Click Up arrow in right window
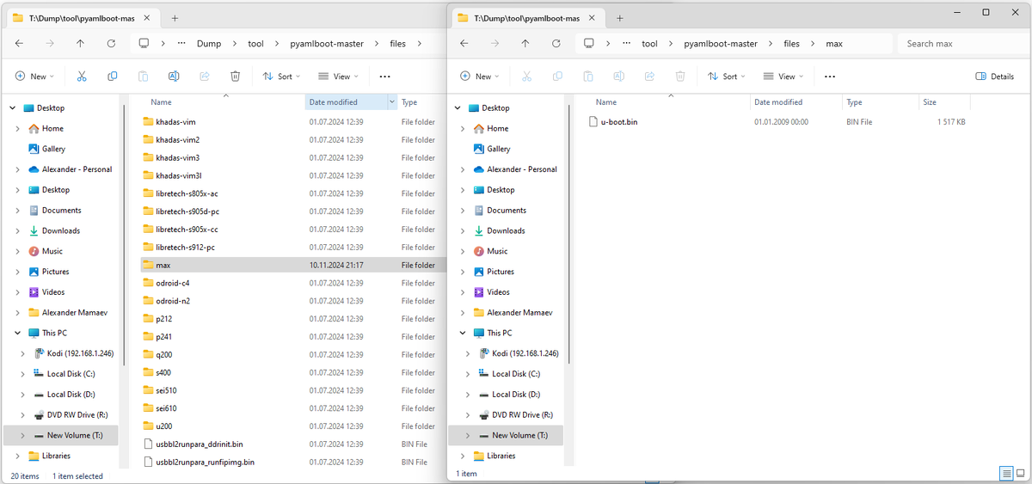Image resolution: width=1032 pixels, height=484 pixels. tap(525, 43)
